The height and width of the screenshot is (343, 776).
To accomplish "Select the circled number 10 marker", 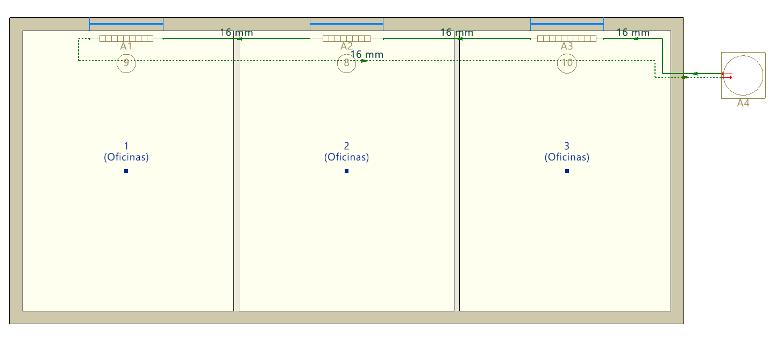I will [x=567, y=63].
